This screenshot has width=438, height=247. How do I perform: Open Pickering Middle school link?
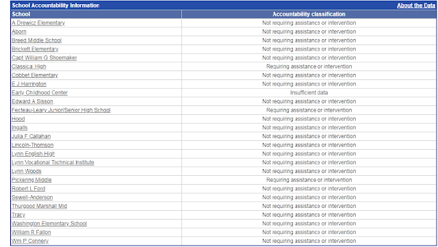(x=31, y=180)
